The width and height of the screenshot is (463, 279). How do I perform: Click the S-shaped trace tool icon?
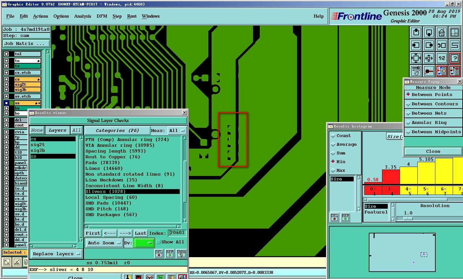tap(455, 45)
